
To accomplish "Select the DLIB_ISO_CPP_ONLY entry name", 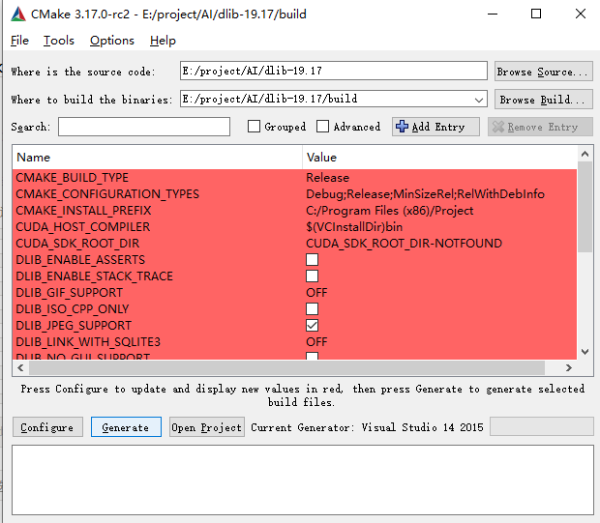I will tap(73, 309).
